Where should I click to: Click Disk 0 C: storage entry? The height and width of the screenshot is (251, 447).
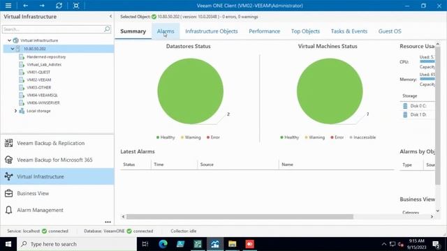418,106
